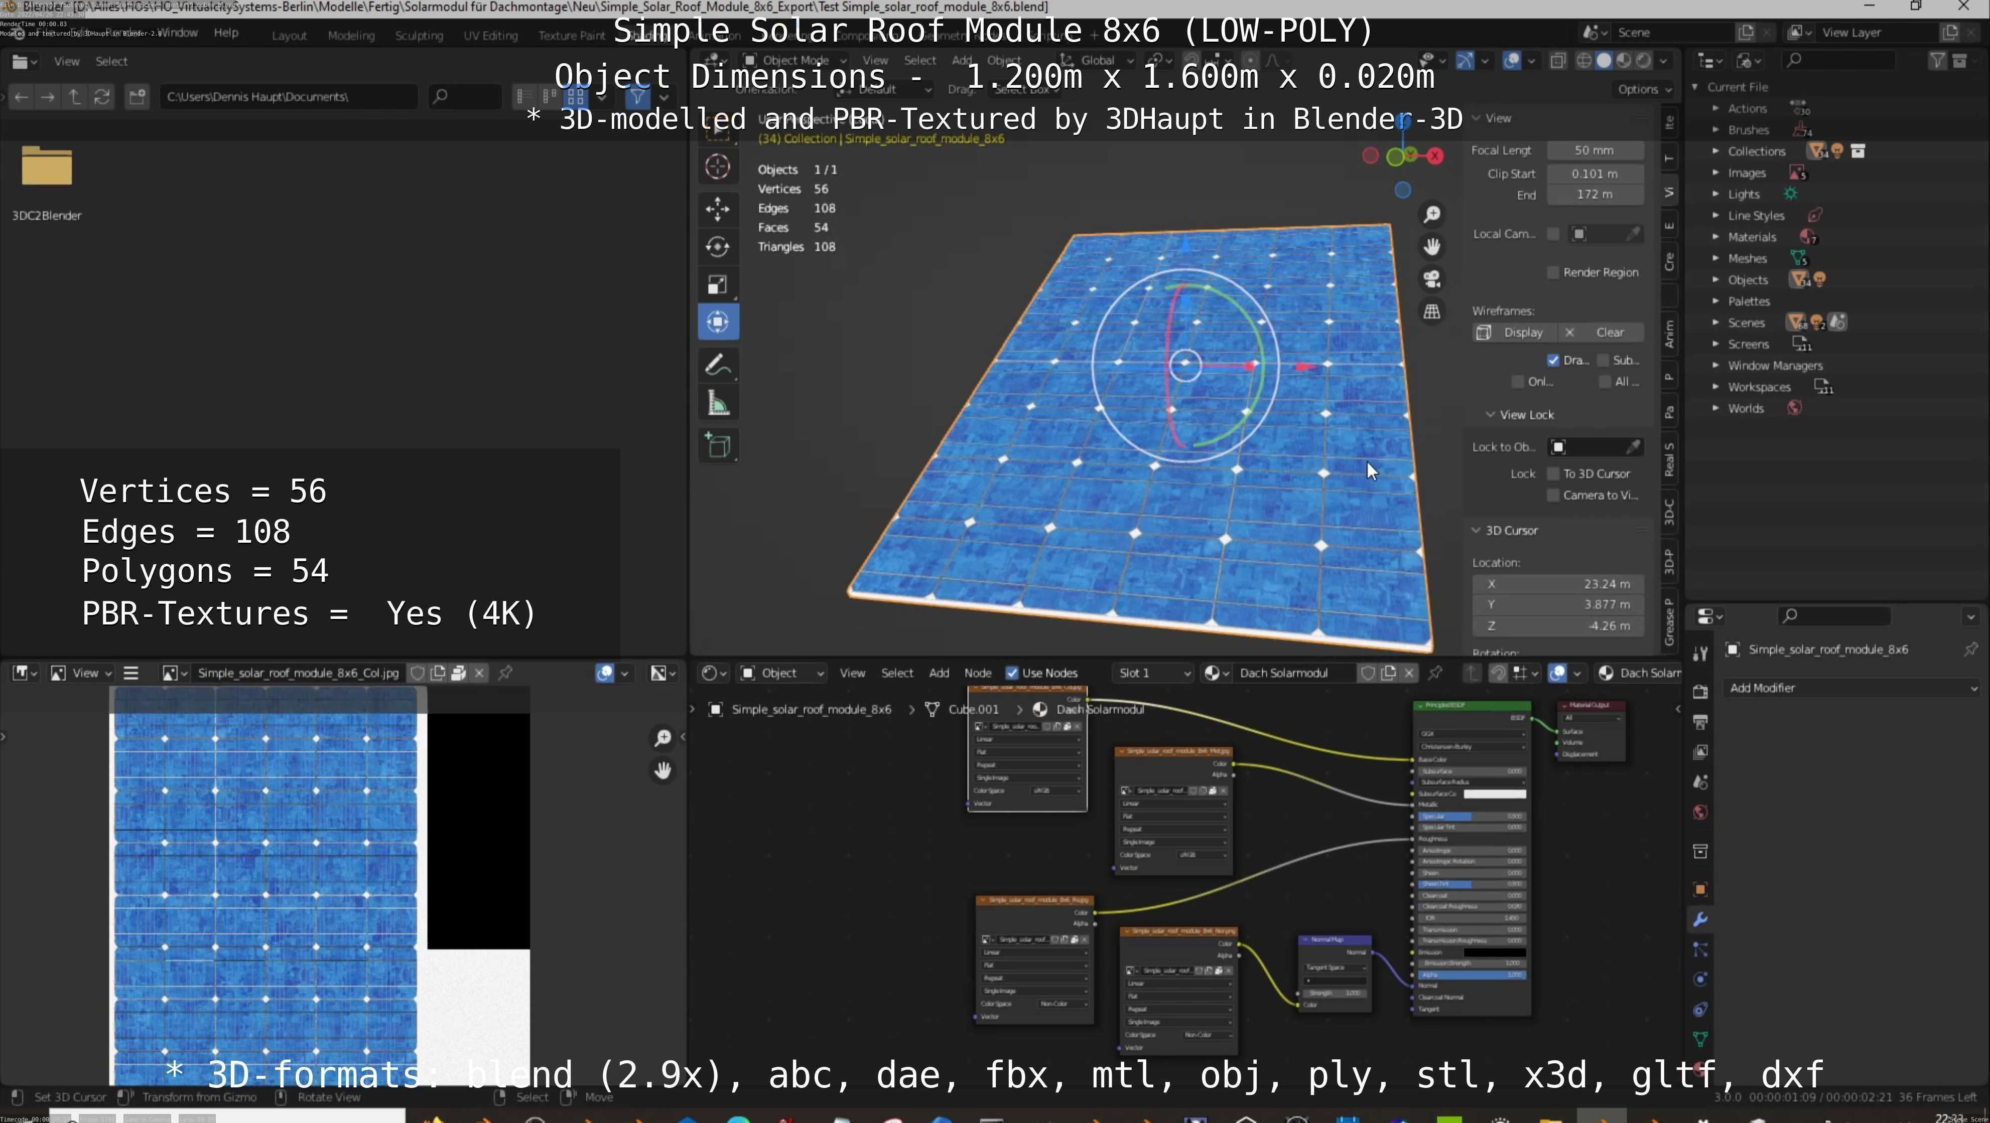Click the 3D Cursor X location field

pyautogui.click(x=1557, y=584)
